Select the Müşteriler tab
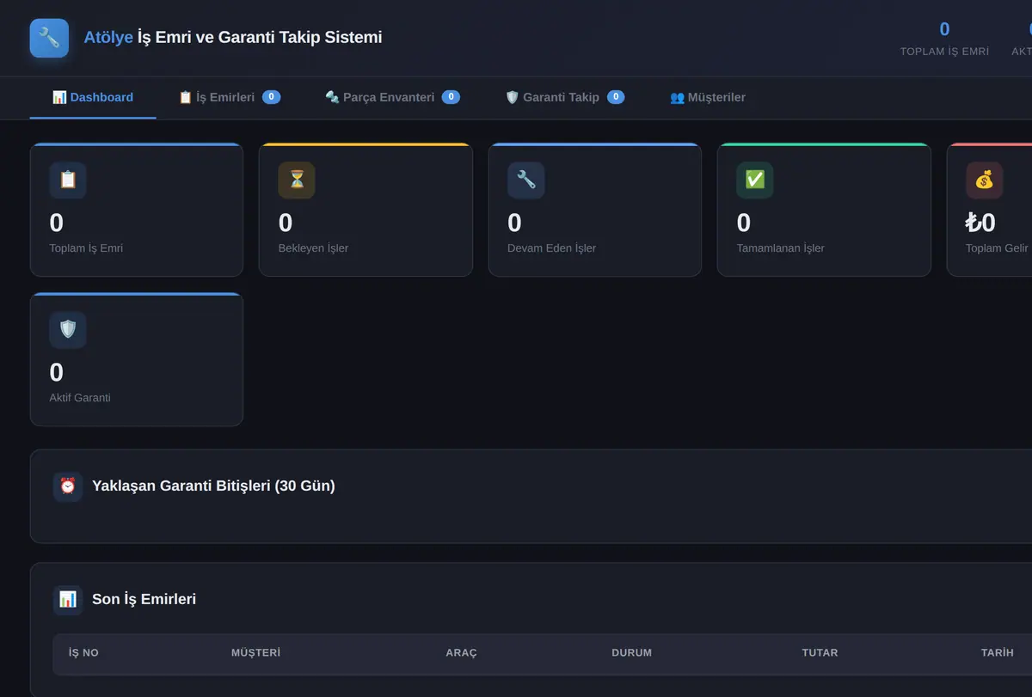This screenshot has height=697, width=1032. (x=708, y=98)
